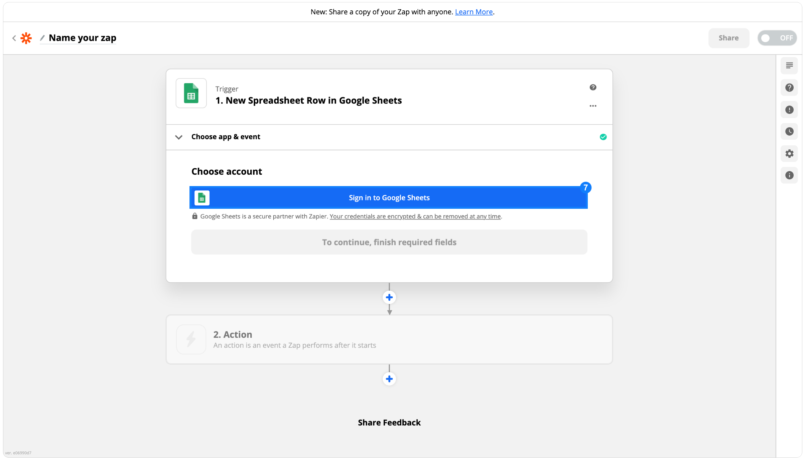This screenshot has height=459, width=805.
Task: Click the lock icon near secure partner text
Action: point(195,216)
